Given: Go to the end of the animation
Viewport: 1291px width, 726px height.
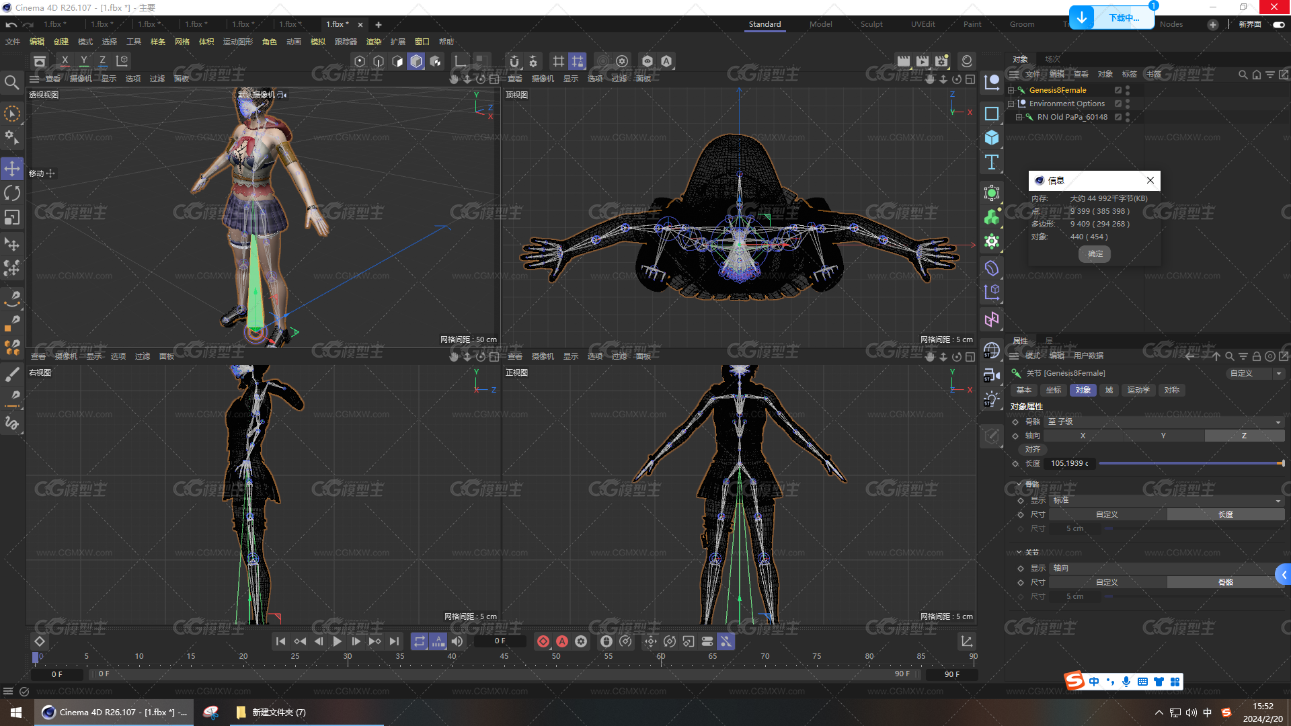Looking at the screenshot, I should point(394,641).
